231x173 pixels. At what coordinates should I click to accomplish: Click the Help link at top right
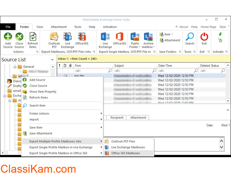click(194, 27)
